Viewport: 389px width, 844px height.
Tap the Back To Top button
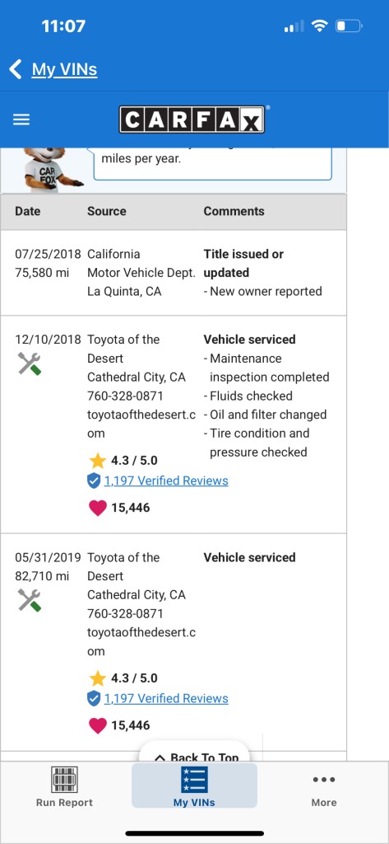coord(194,753)
